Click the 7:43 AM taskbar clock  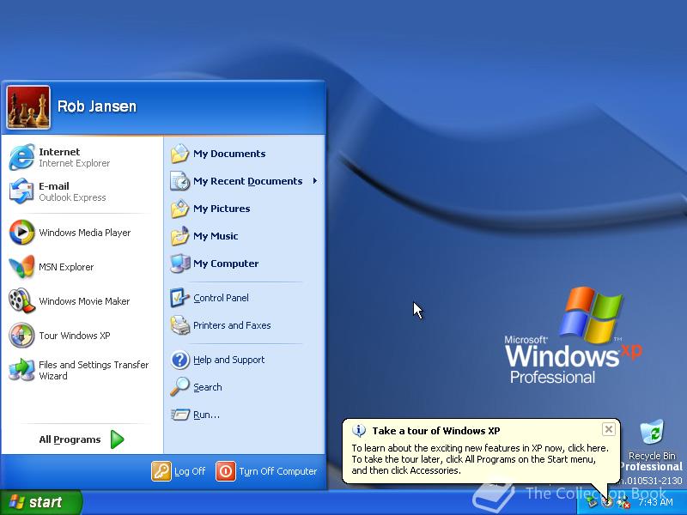[x=655, y=502]
